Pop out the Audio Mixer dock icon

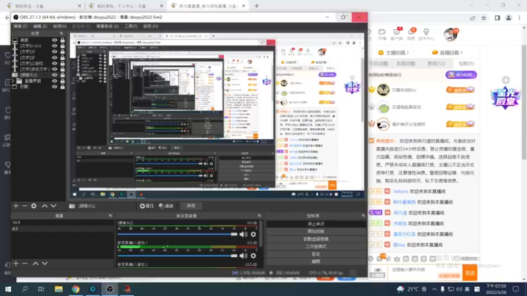point(259,216)
